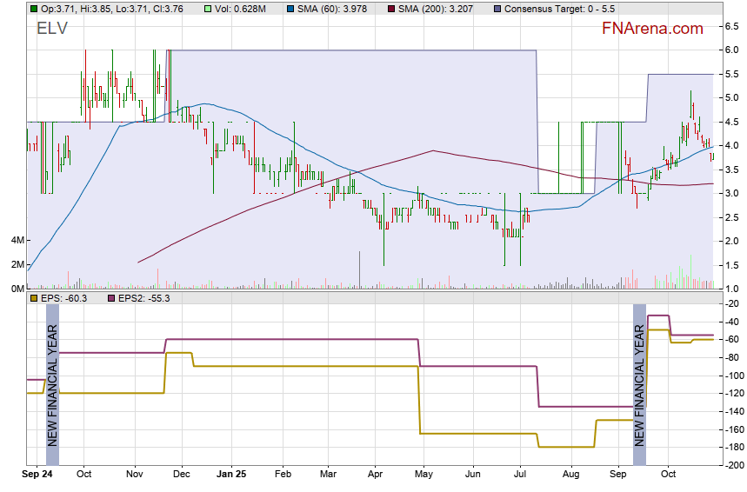Click the 4M volume axis label
This screenshot has width=747, height=492.
tap(18, 240)
